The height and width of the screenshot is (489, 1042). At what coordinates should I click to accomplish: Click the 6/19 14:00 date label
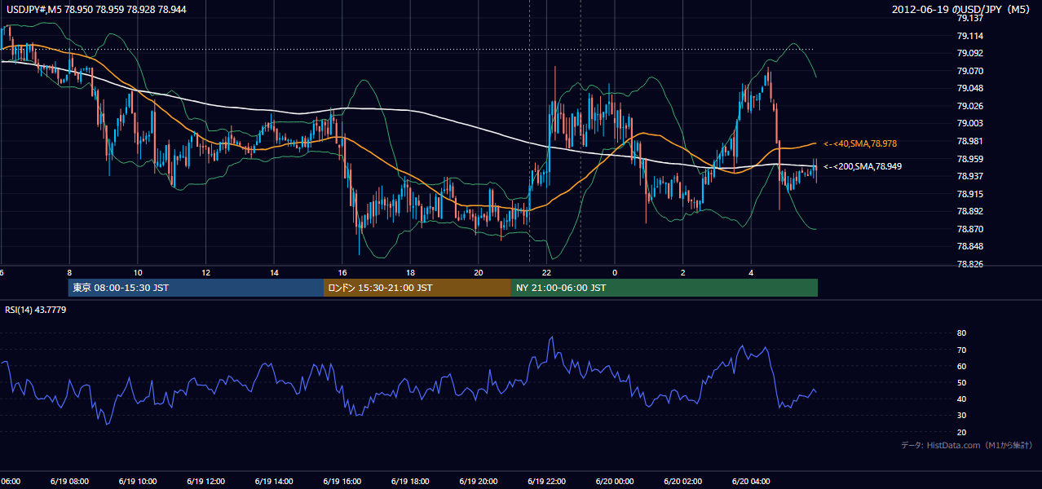click(273, 482)
